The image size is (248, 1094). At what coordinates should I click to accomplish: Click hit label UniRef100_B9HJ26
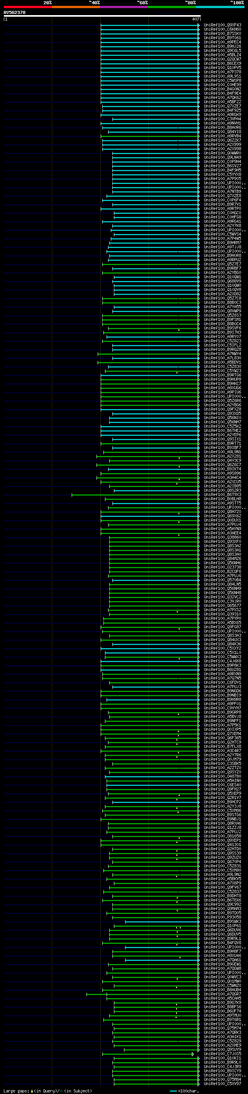222,46
